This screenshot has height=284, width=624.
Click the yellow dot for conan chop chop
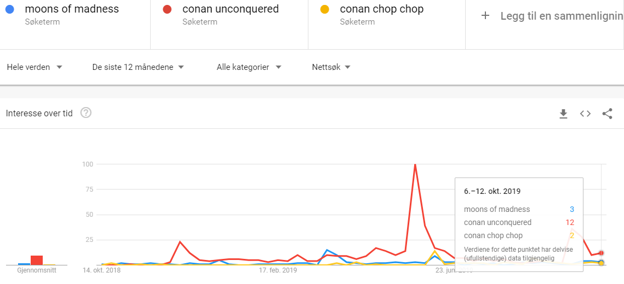[325, 9]
